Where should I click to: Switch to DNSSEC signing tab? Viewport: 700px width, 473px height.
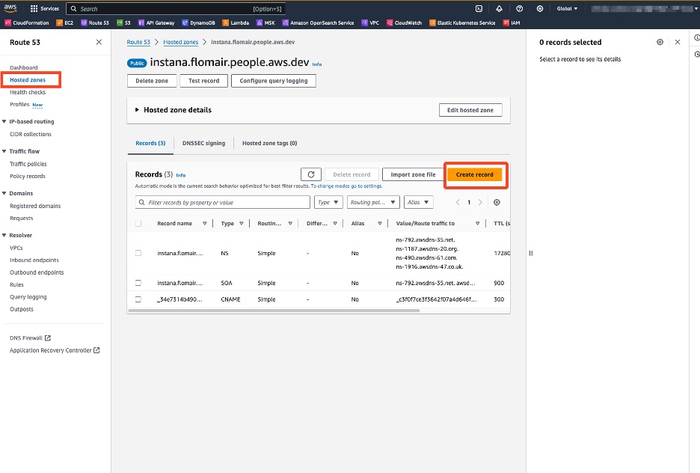click(x=203, y=144)
